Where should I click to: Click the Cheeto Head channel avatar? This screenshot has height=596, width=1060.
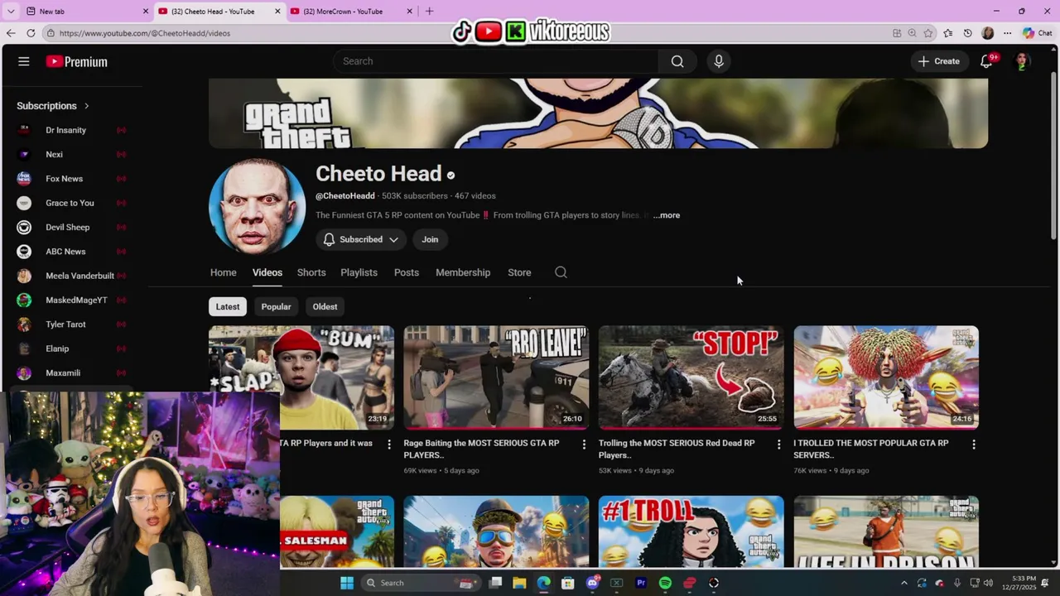257,207
